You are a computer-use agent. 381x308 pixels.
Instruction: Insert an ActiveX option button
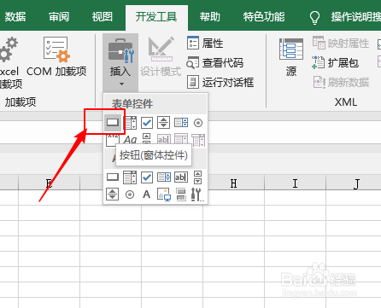click(130, 195)
